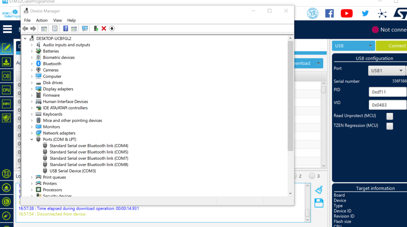The height and width of the screenshot is (227, 407).
Task: Open the Action menu in Device Manager
Action: [42, 20]
